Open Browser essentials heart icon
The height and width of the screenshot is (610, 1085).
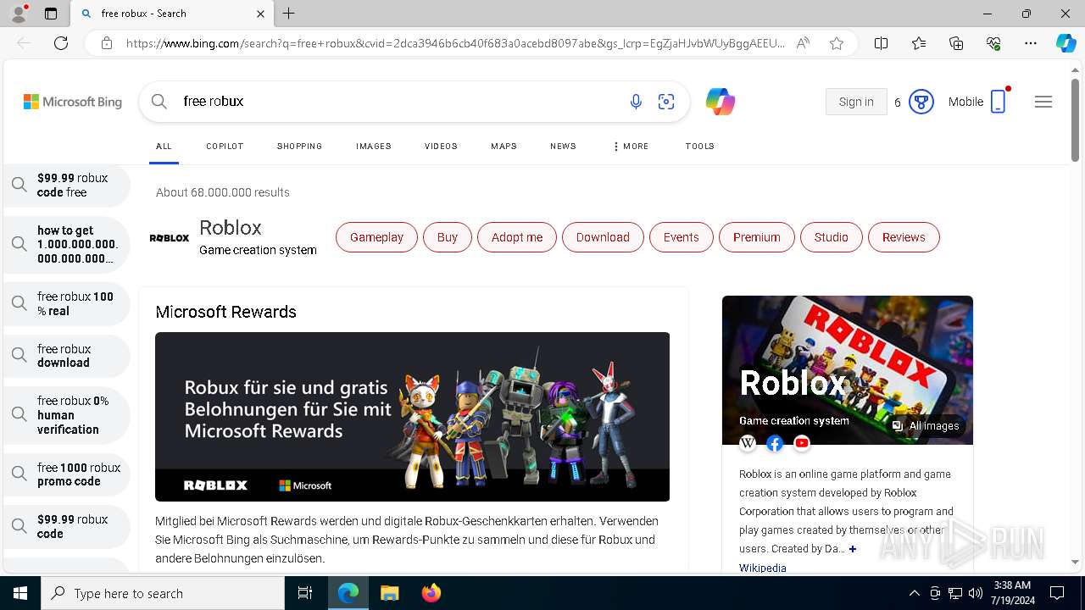(x=993, y=43)
